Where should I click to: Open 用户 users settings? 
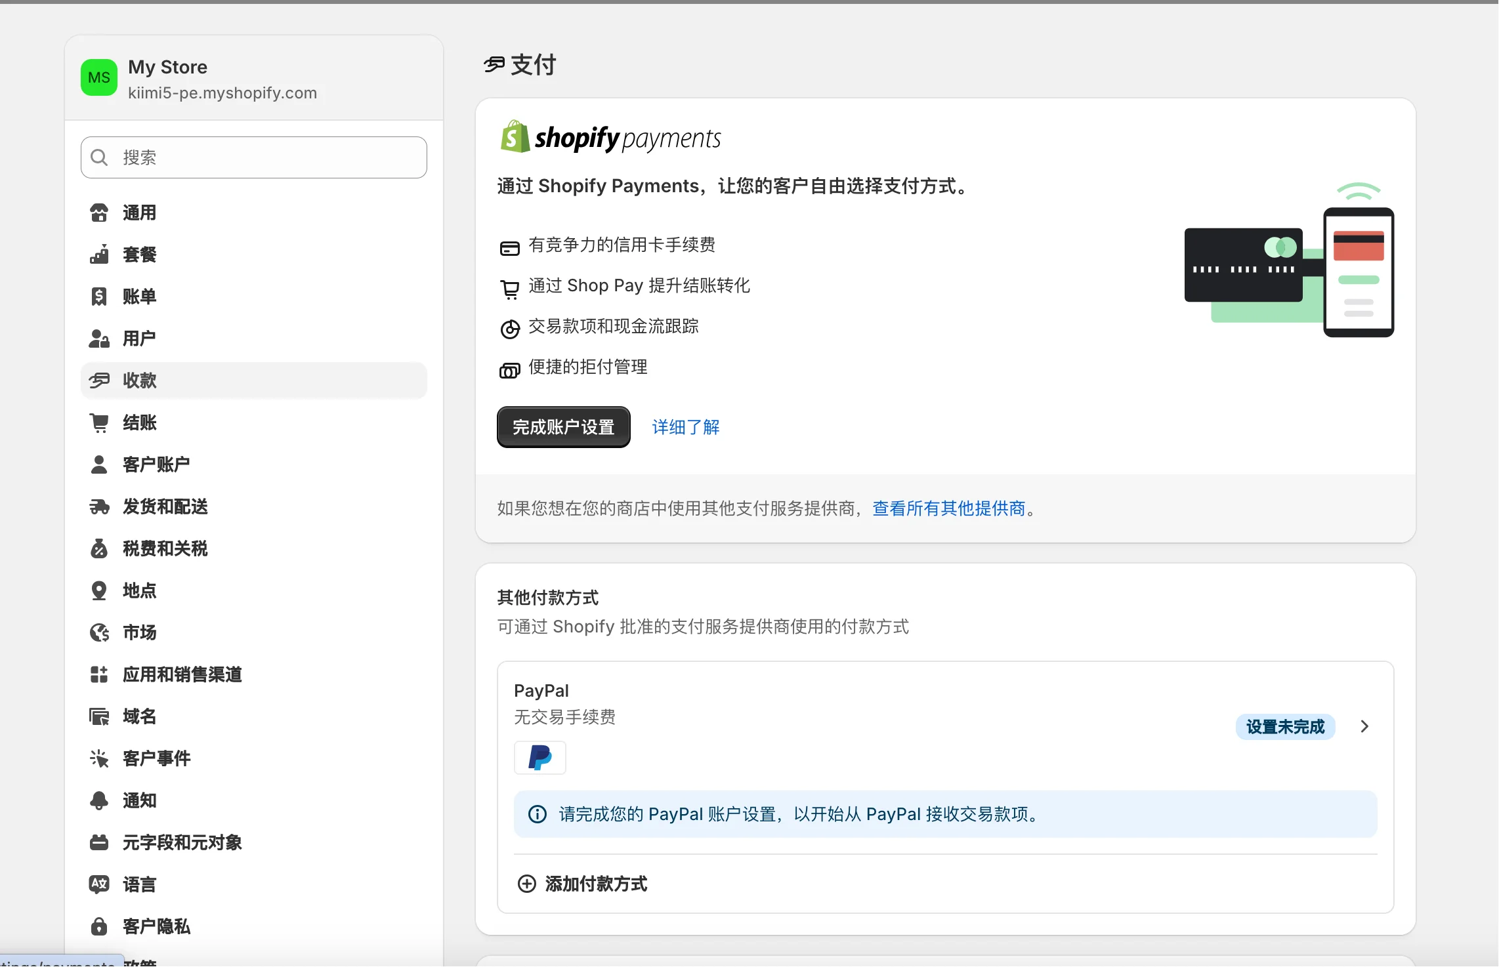pos(254,339)
